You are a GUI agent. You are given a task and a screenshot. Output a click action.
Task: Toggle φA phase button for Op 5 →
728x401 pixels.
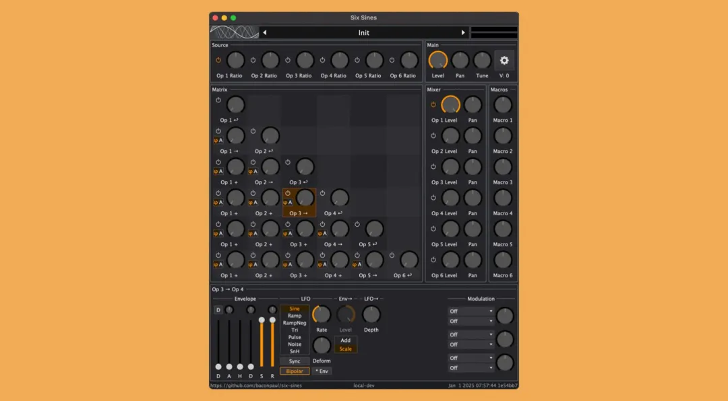pos(357,264)
